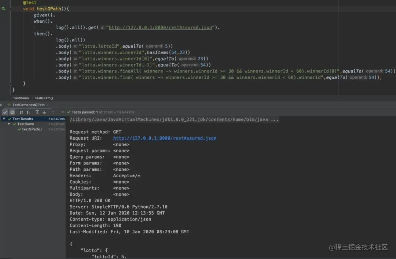This screenshot has height=259, width=396.
Task: Open the Request URI link in console
Action: [x=165, y=138]
